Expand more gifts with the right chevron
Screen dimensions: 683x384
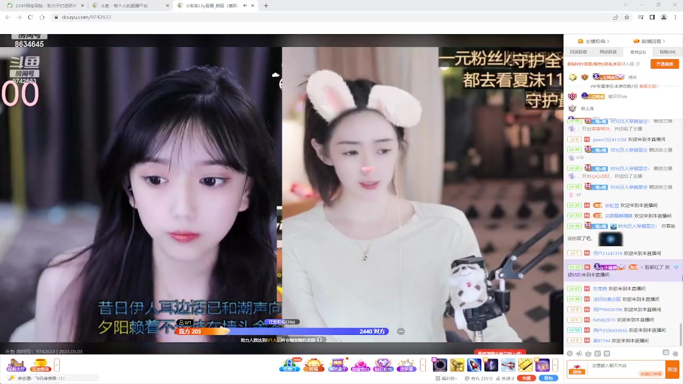[554, 364]
